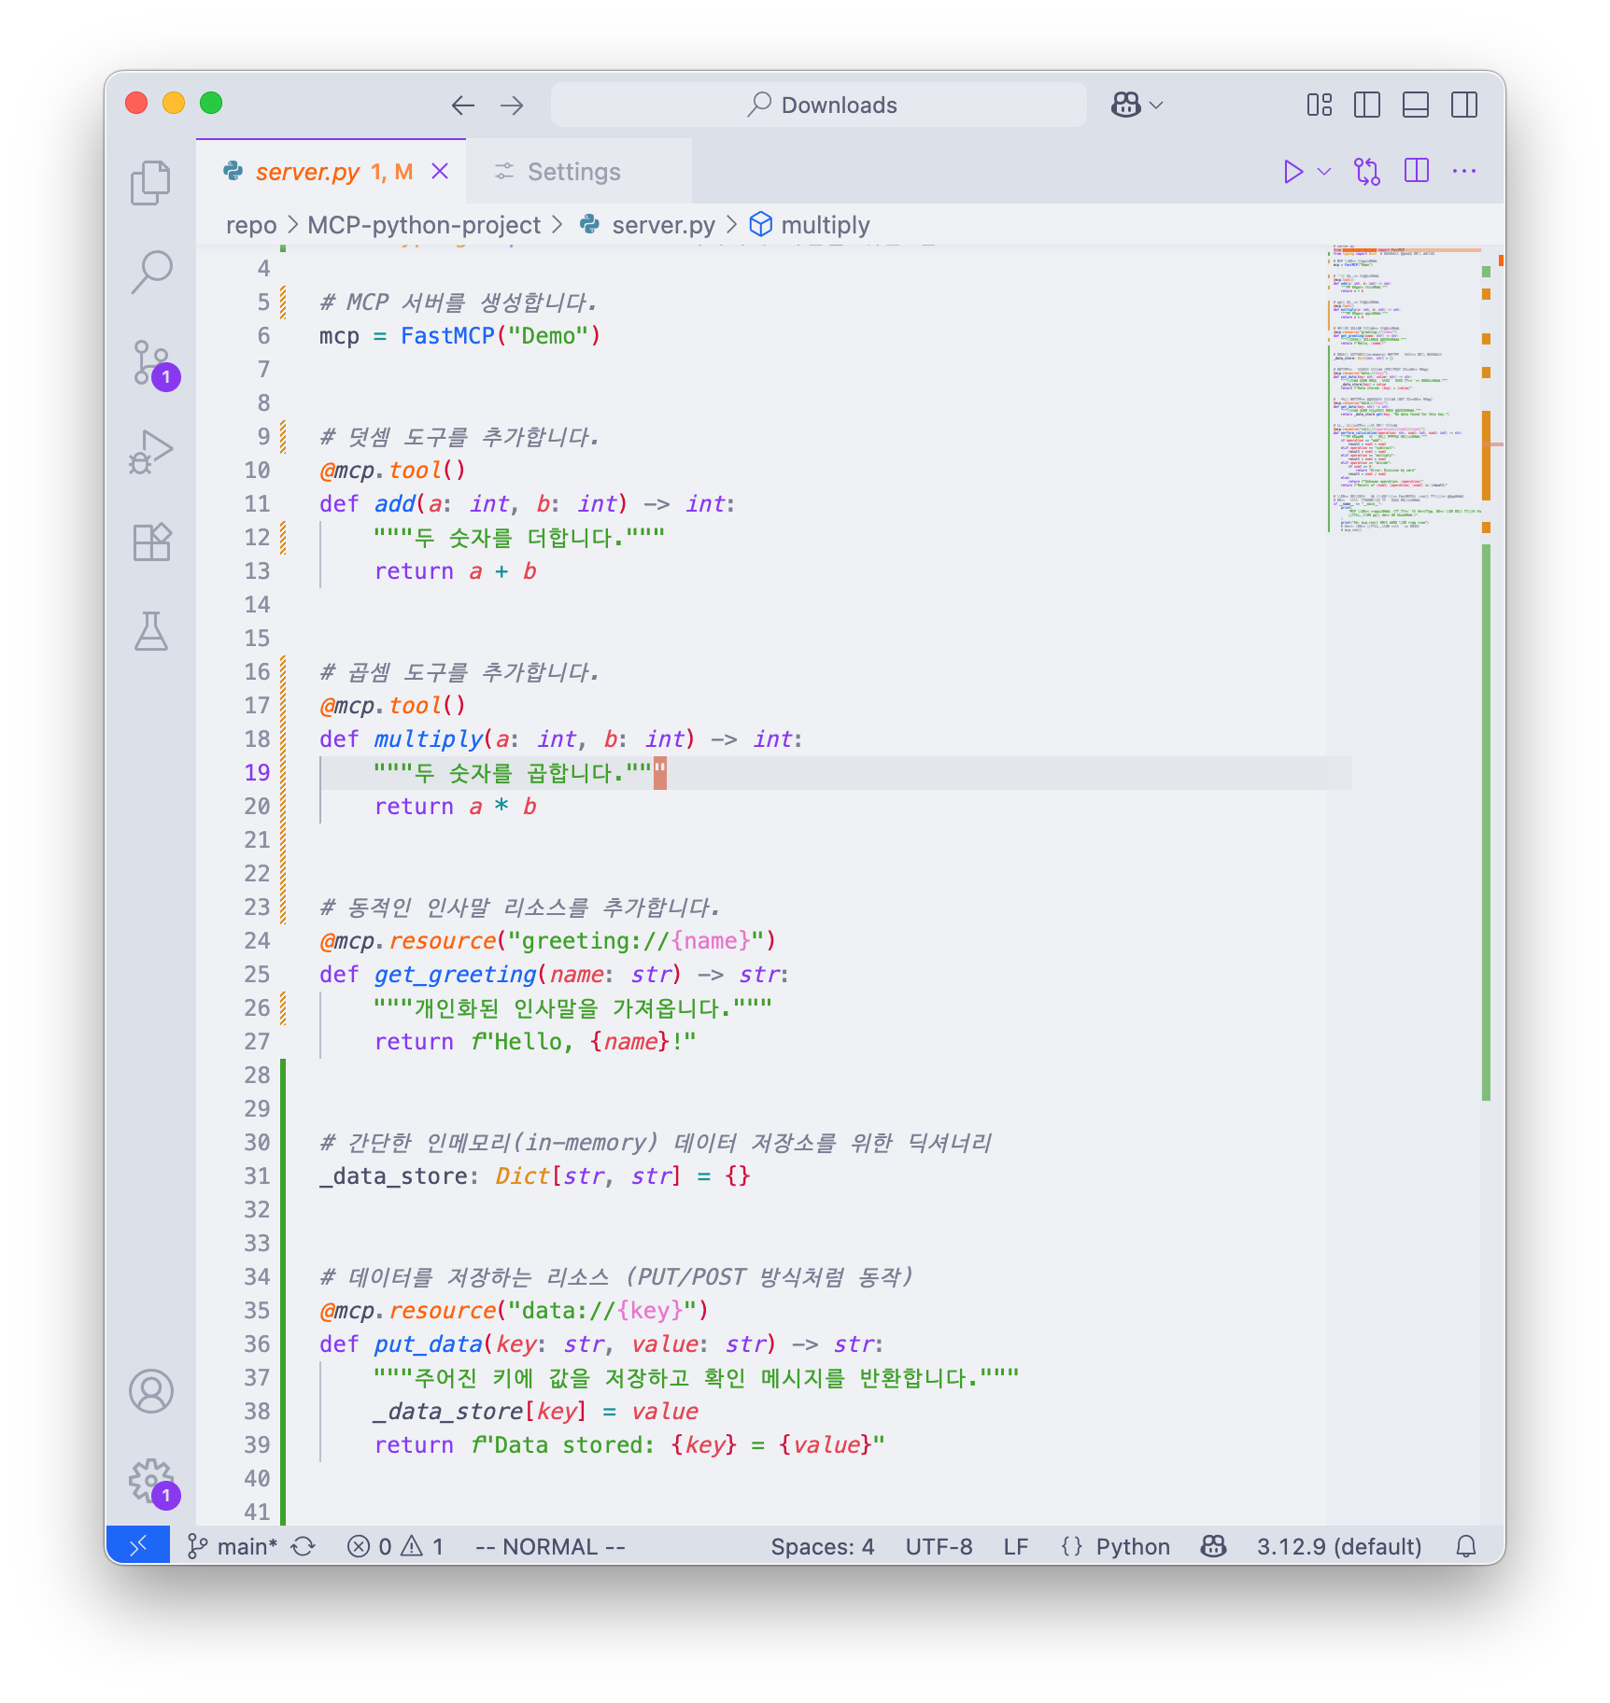
Task: Go forward with the right arrow
Action: coord(512,106)
